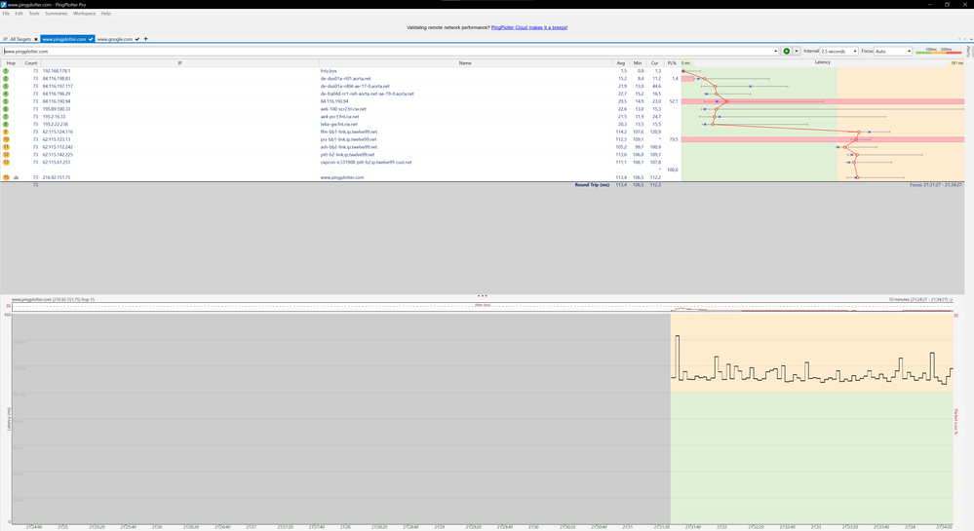This screenshot has width=974, height=531.
Task: Open the Workspace menu
Action: click(x=85, y=13)
